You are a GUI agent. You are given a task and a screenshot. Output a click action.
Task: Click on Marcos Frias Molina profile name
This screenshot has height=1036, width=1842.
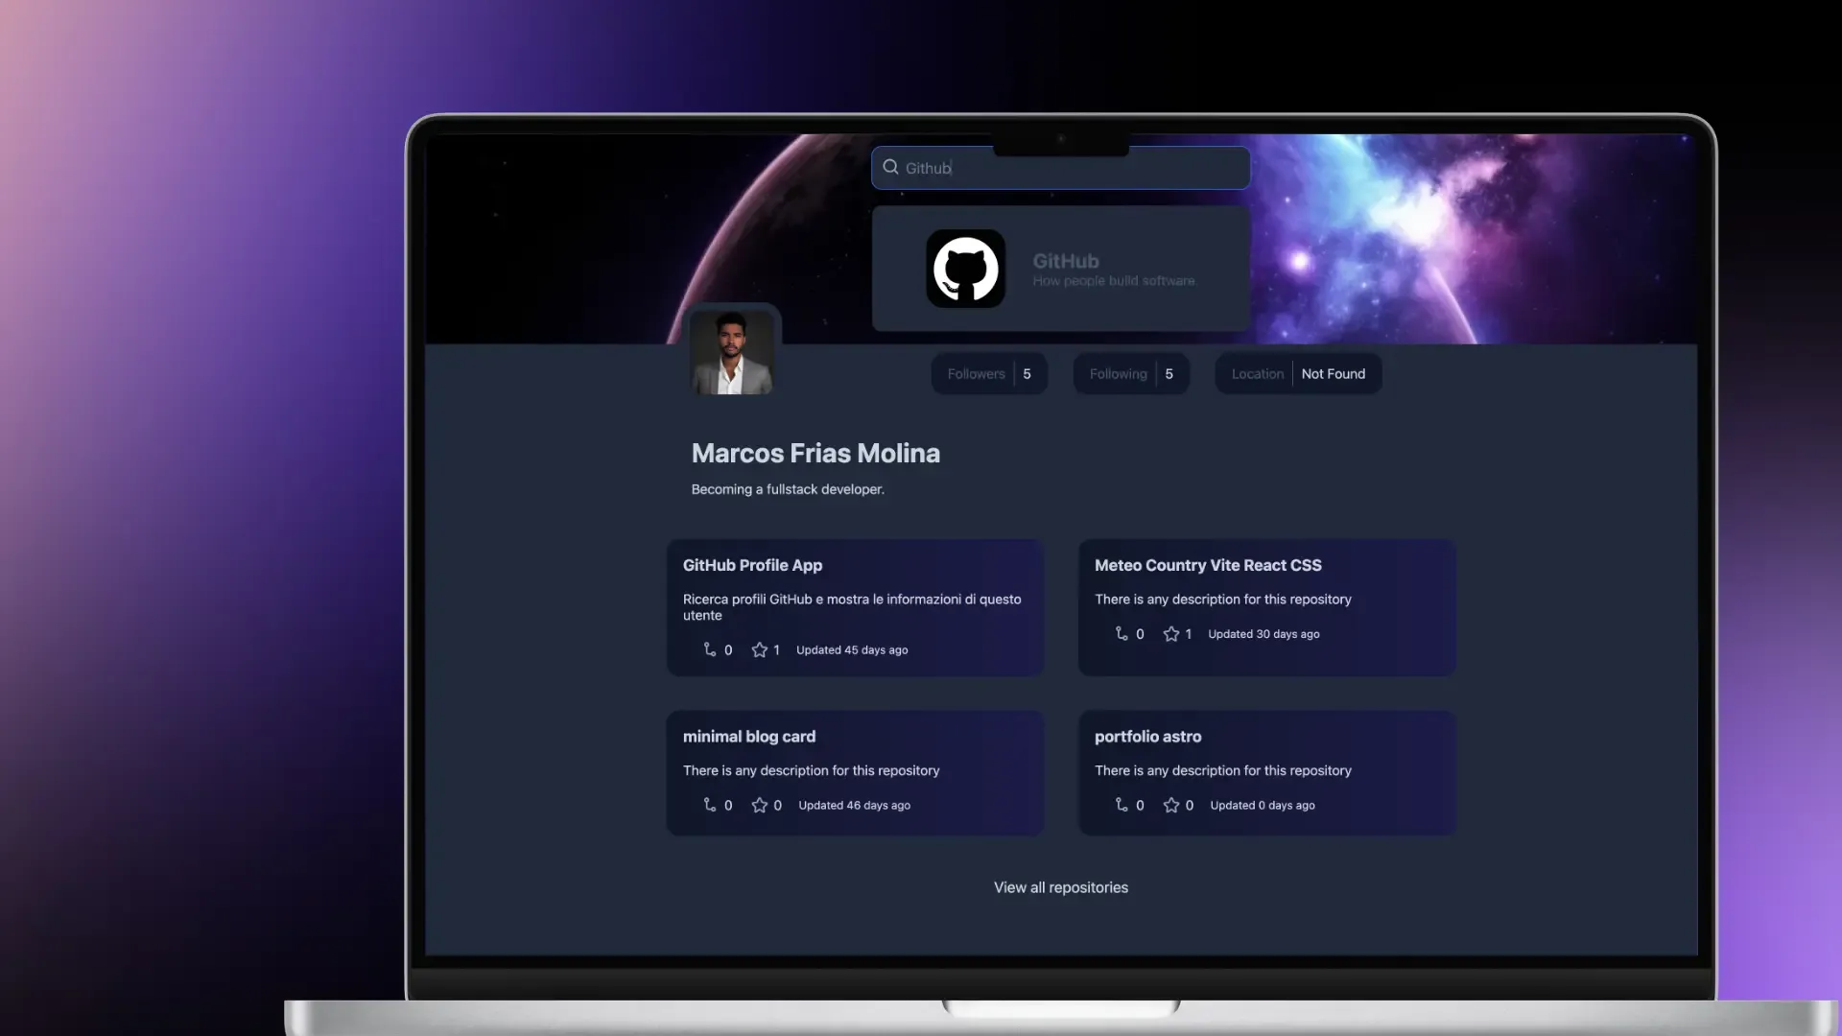click(816, 453)
